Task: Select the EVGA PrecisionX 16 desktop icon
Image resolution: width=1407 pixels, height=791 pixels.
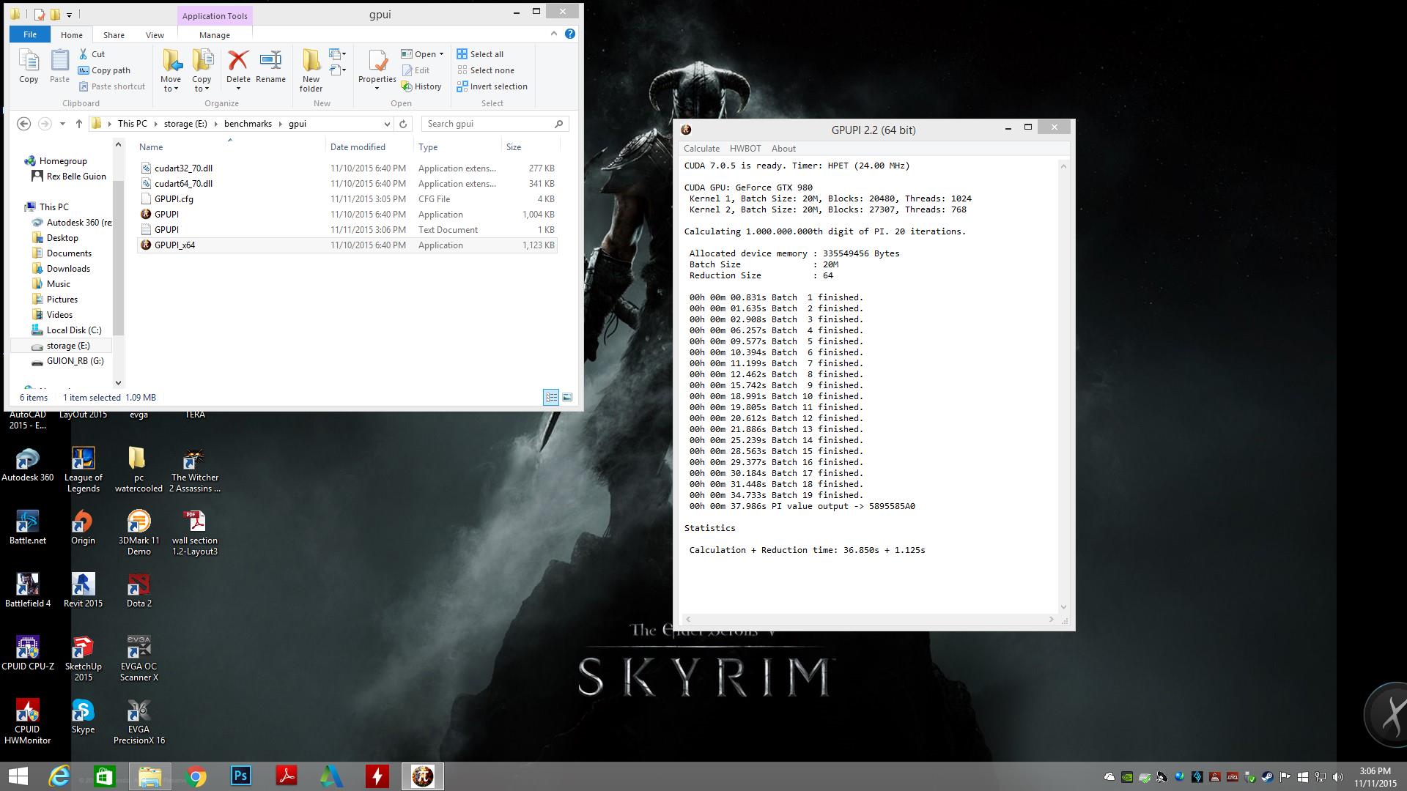Action: click(139, 721)
